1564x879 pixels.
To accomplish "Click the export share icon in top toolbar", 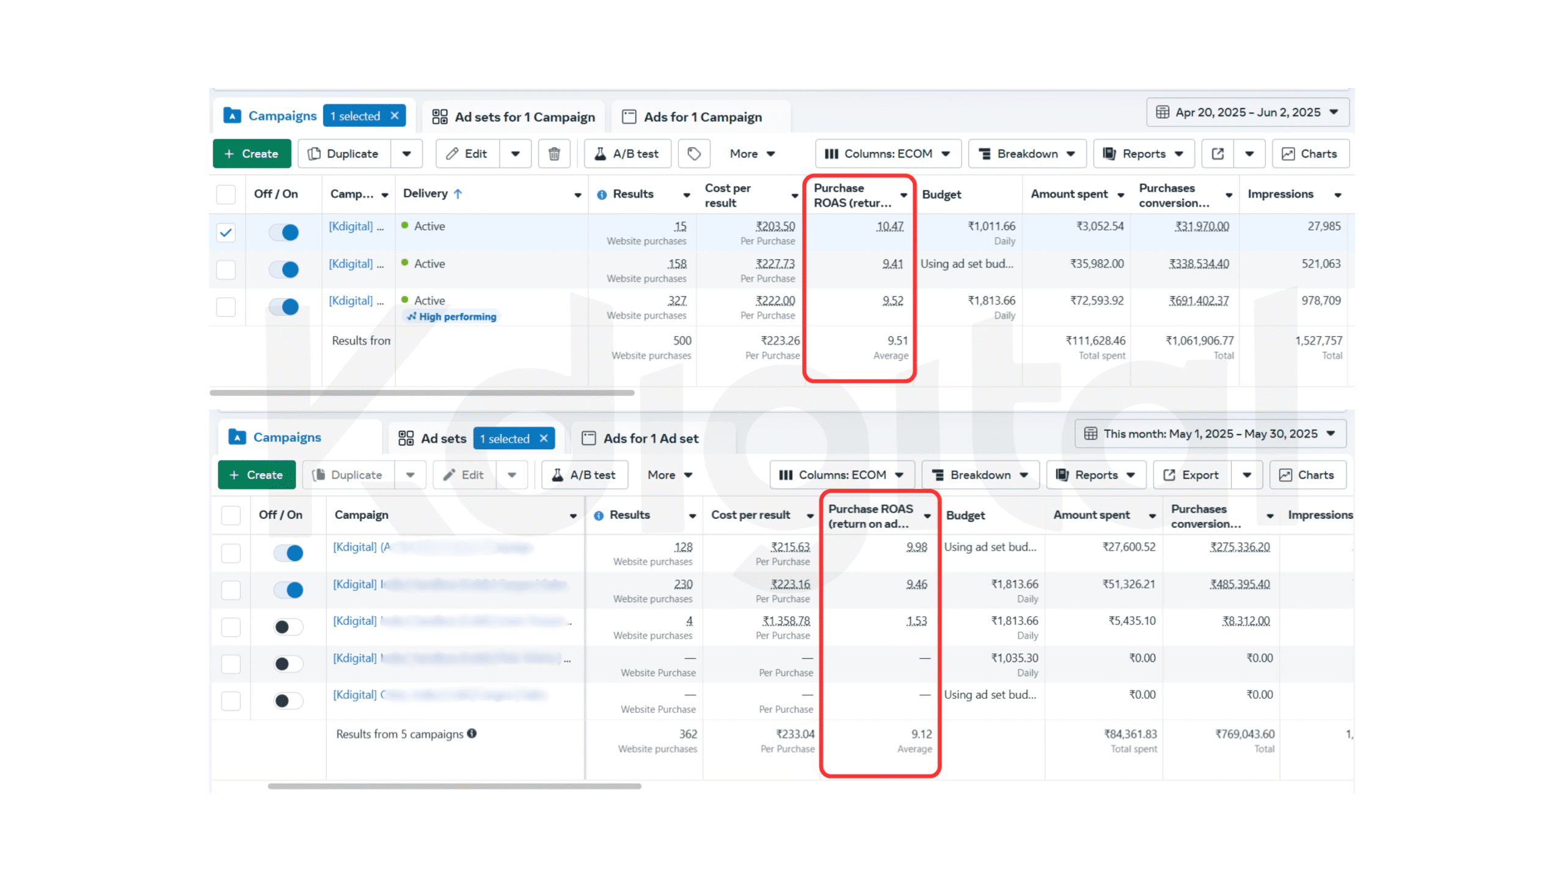I will tap(1217, 154).
